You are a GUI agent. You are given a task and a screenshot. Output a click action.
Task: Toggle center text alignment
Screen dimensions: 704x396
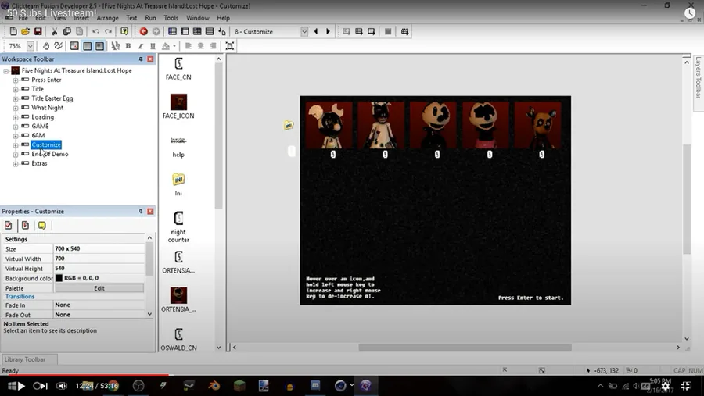[201, 46]
